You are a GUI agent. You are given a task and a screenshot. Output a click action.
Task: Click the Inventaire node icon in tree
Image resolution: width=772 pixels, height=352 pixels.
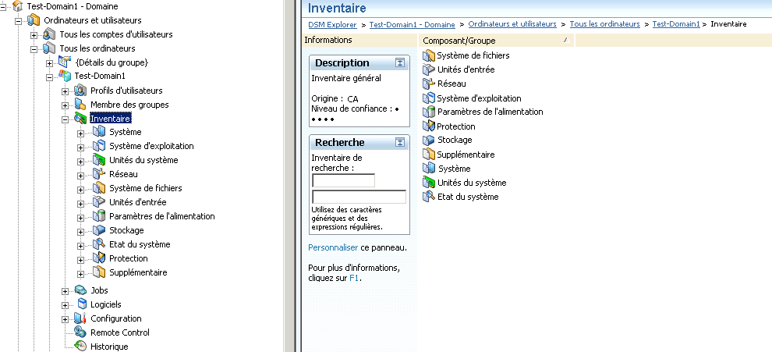(80, 119)
